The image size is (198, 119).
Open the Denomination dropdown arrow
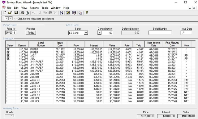tap(99, 33)
